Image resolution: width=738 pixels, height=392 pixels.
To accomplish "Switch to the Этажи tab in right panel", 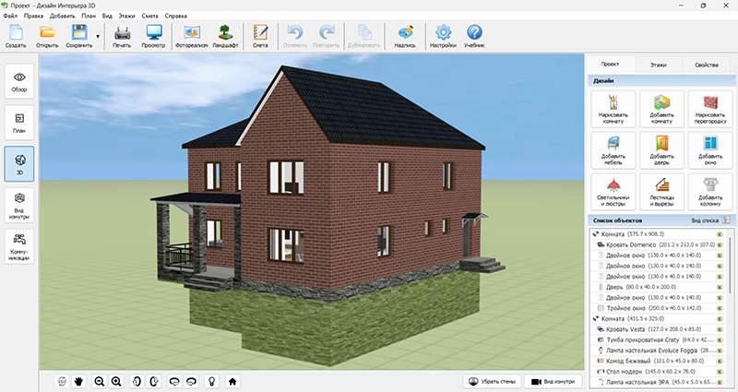I will [x=658, y=65].
